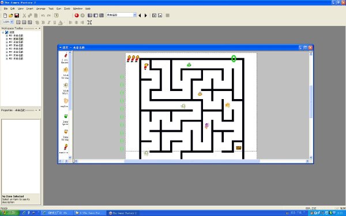
Task: Click the Paste icon in toolbar
Action: (36, 16)
